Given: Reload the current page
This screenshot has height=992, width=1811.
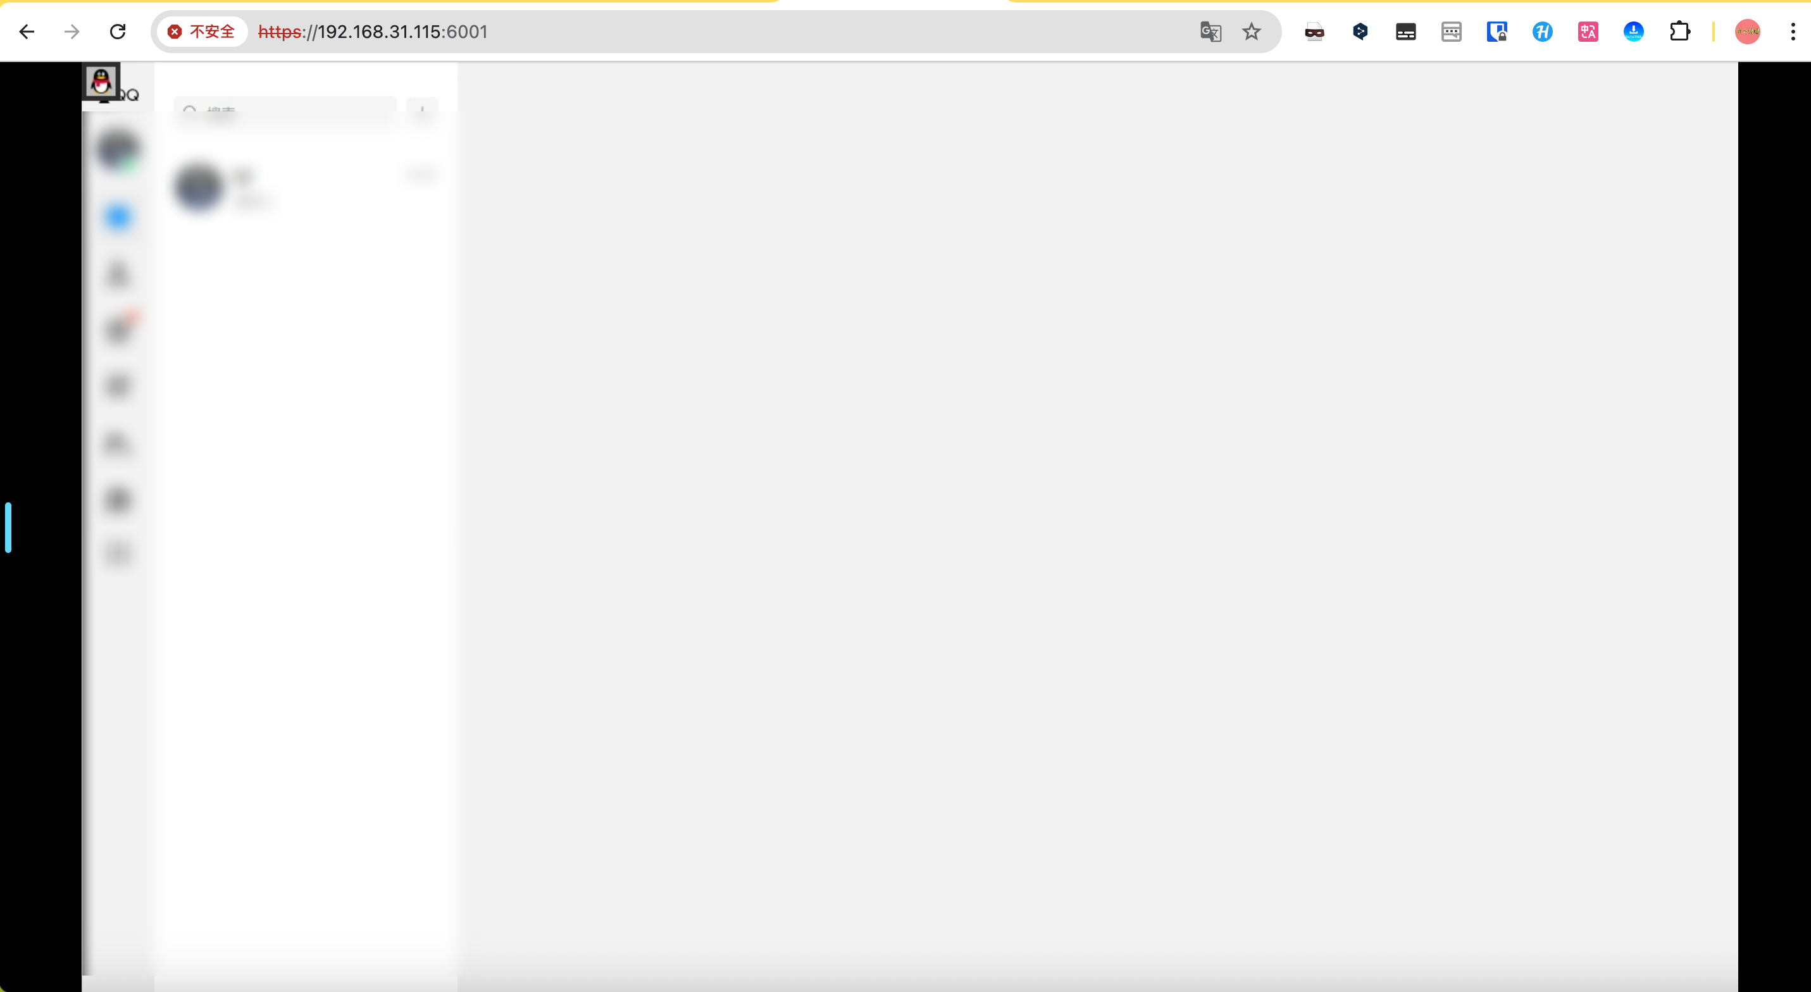Looking at the screenshot, I should 118,32.
